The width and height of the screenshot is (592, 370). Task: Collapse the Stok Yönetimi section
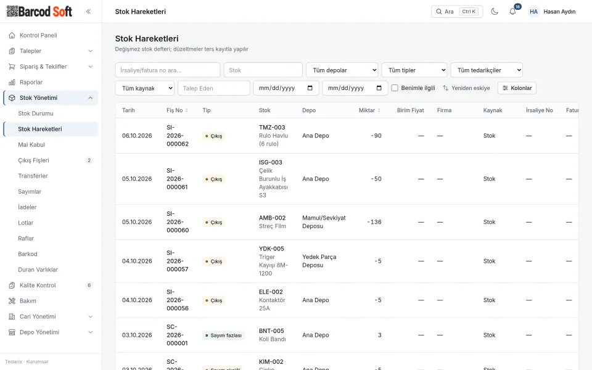click(90, 98)
